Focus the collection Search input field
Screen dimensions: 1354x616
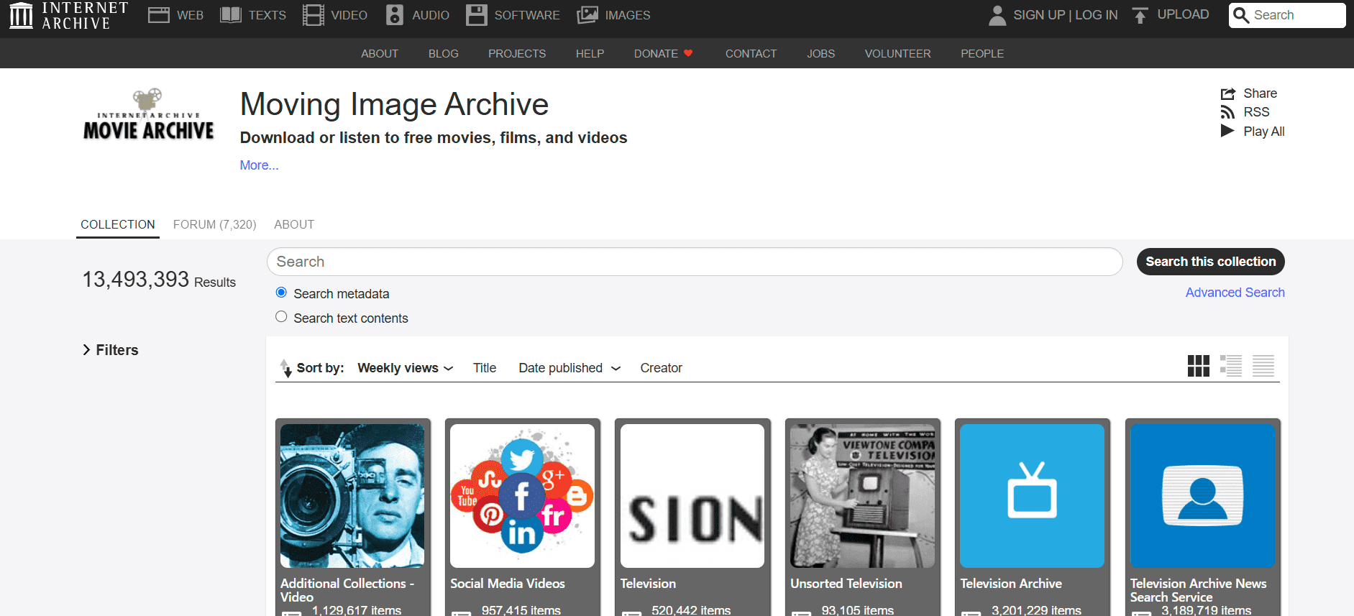[x=695, y=262]
